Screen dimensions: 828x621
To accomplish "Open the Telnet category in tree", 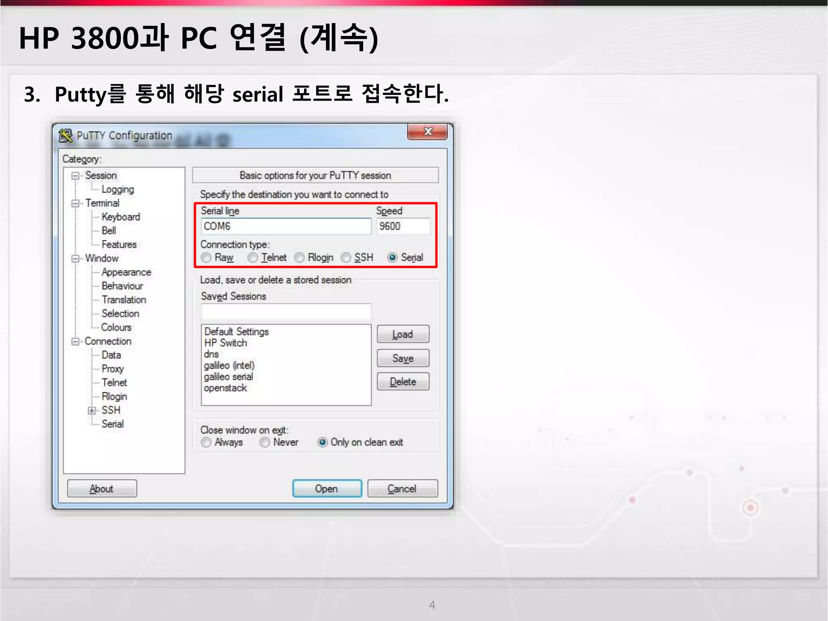I will [x=114, y=382].
